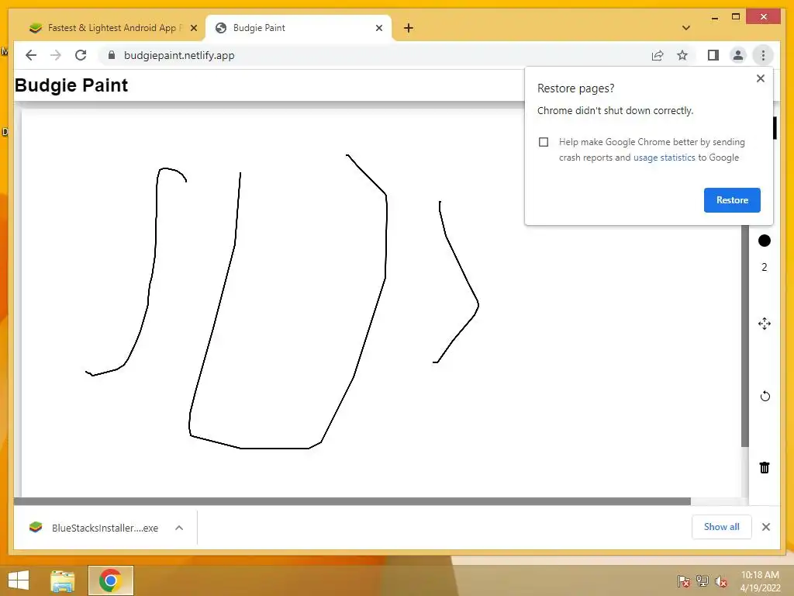Click the undo rotate-arrow icon
This screenshot has width=794, height=596.
pos(765,396)
